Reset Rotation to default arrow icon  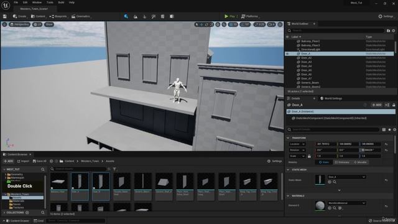(386, 150)
